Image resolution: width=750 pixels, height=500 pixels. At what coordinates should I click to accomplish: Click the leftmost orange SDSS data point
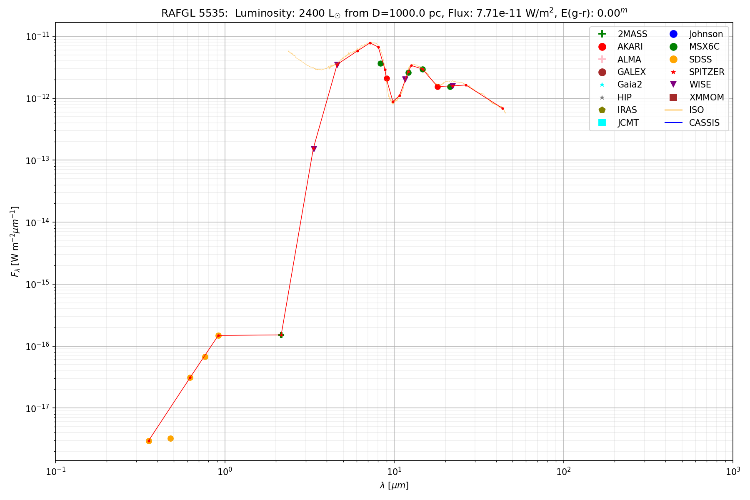tap(149, 441)
